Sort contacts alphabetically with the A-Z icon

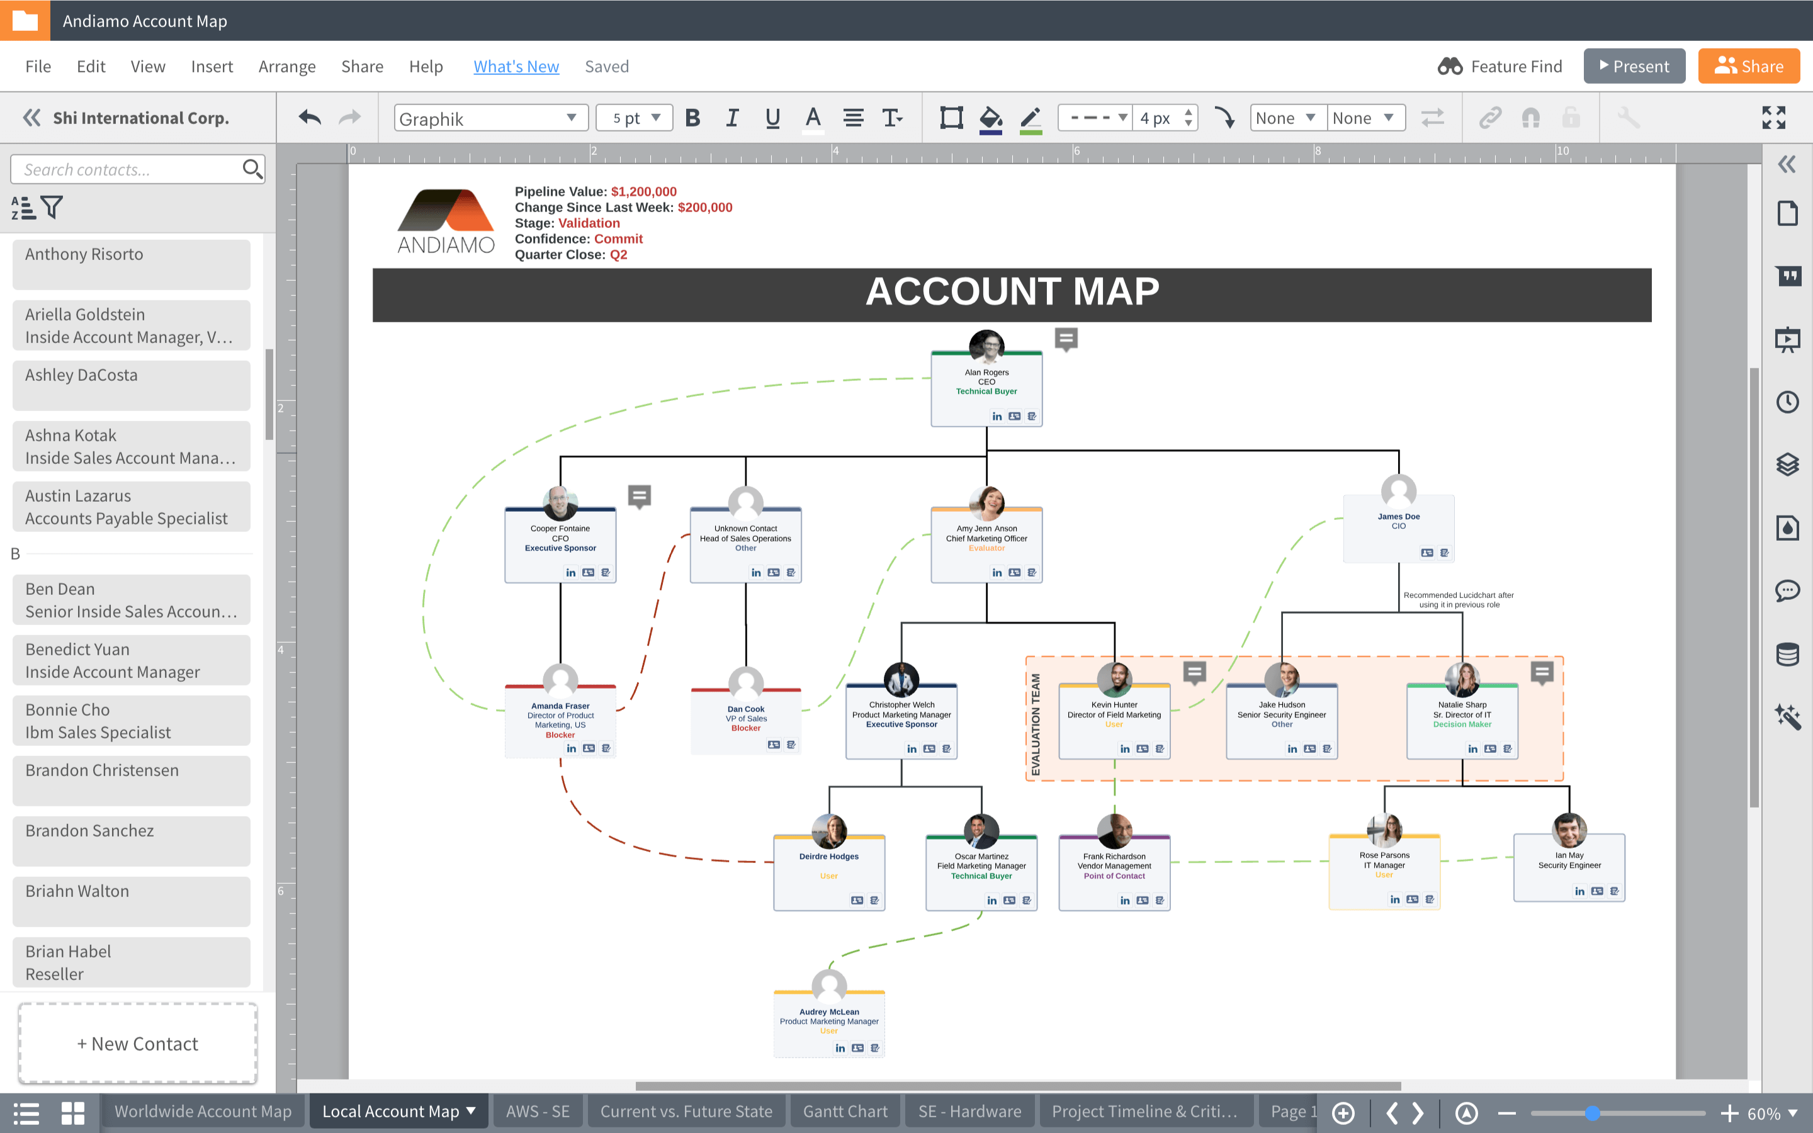(23, 208)
